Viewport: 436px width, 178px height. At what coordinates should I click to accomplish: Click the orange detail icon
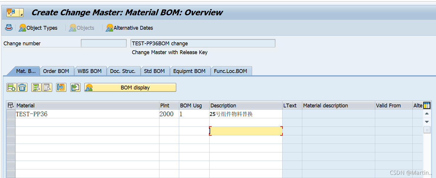point(61,87)
